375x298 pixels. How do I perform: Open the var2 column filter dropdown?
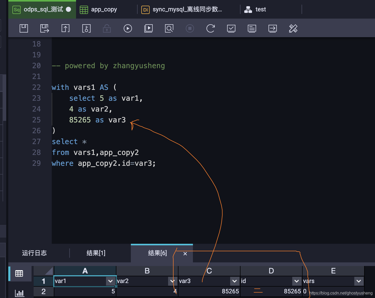pyautogui.click(x=172, y=281)
